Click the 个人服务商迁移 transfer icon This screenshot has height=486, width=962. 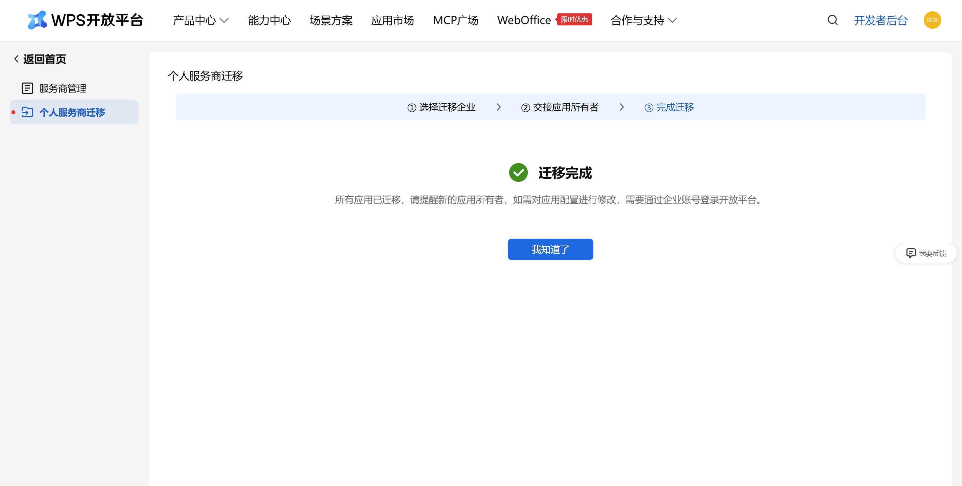(x=27, y=112)
